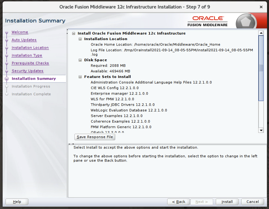Click the Installation Complete step circle
Screen dimensions: 269x209
coord(7,94)
